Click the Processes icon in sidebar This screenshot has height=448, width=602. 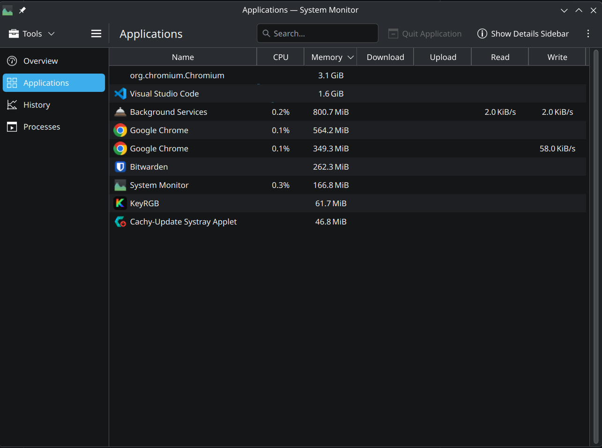pos(12,127)
